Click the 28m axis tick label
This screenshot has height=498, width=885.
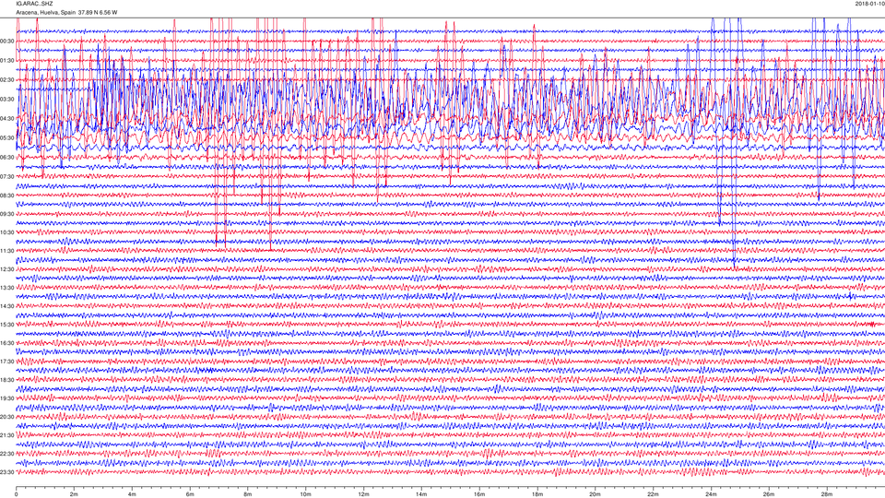pos(826,494)
